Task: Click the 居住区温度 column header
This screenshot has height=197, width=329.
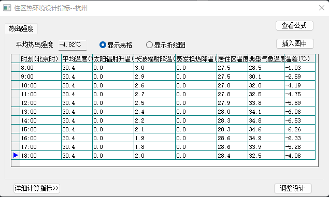Action: [x=233, y=59]
